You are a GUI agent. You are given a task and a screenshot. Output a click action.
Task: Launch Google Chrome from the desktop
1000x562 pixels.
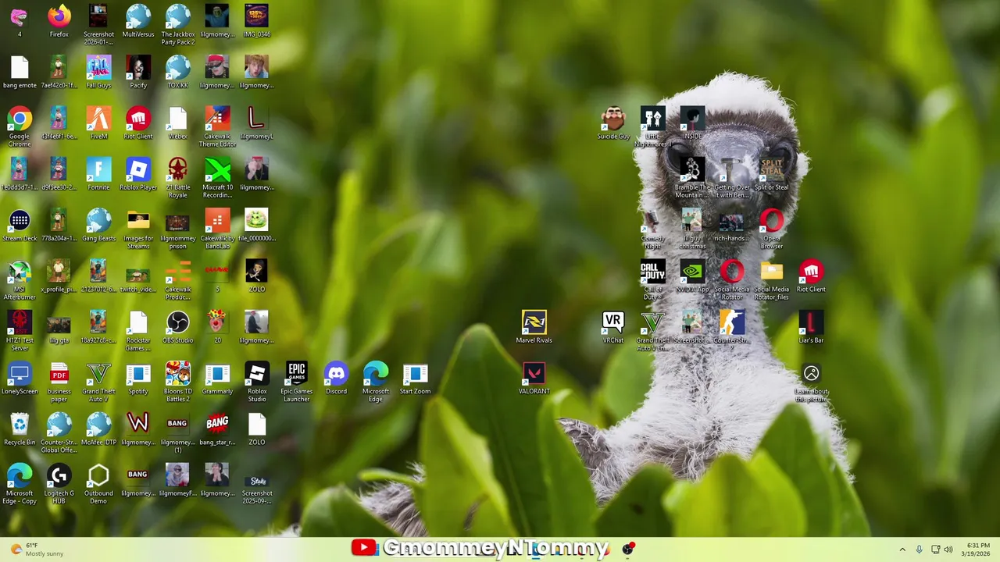tap(20, 127)
